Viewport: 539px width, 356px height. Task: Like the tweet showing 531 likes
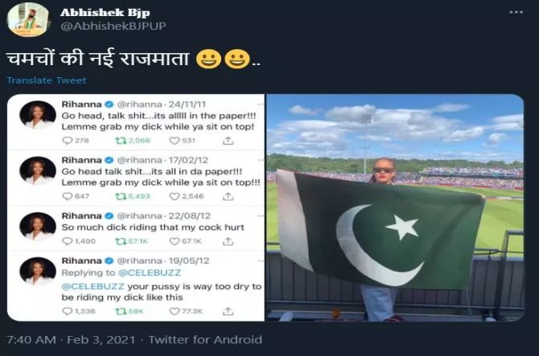(x=175, y=141)
